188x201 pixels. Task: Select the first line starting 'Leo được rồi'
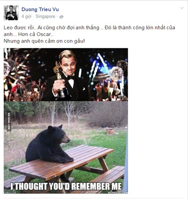coord(89,28)
